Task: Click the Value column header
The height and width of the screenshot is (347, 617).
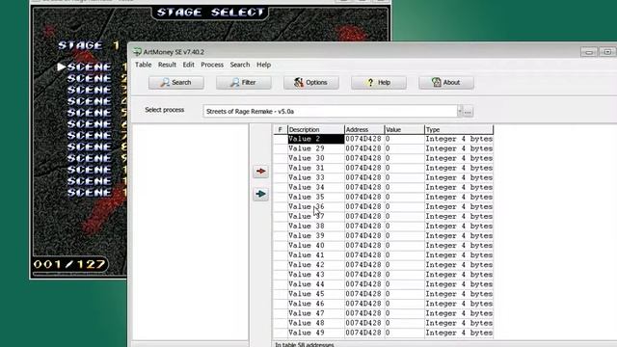Action: pyautogui.click(x=405, y=129)
